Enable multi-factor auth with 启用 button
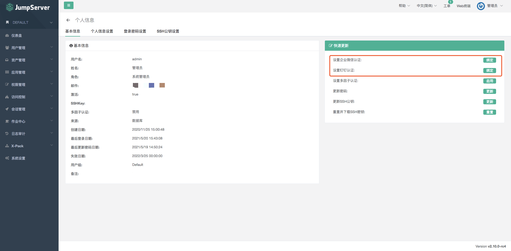Image resolution: width=511 pixels, height=251 pixels. click(489, 81)
